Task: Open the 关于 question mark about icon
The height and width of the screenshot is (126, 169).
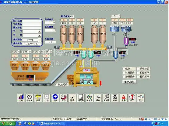Action: [x=132, y=98]
